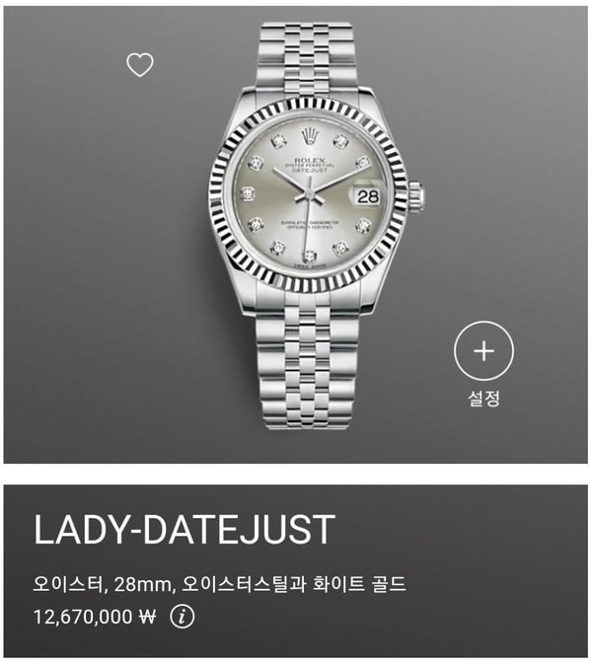Click the Rolex crown logo on dial
The height and width of the screenshot is (663, 592).
click(310, 136)
